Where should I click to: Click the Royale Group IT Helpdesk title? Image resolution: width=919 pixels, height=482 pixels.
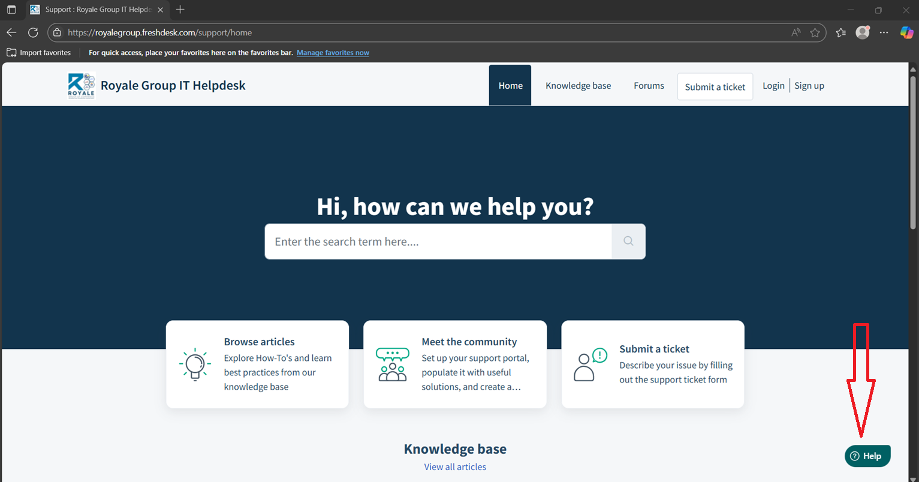[173, 86]
